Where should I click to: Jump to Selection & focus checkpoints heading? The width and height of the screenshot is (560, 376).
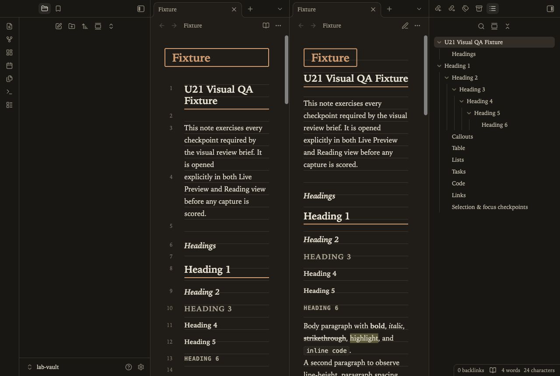(x=490, y=207)
